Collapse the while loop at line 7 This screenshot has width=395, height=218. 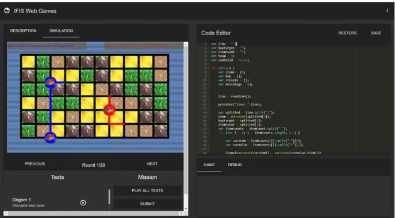click(x=208, y=68)
